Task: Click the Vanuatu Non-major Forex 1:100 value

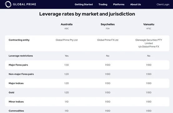Action: (149, 74)
